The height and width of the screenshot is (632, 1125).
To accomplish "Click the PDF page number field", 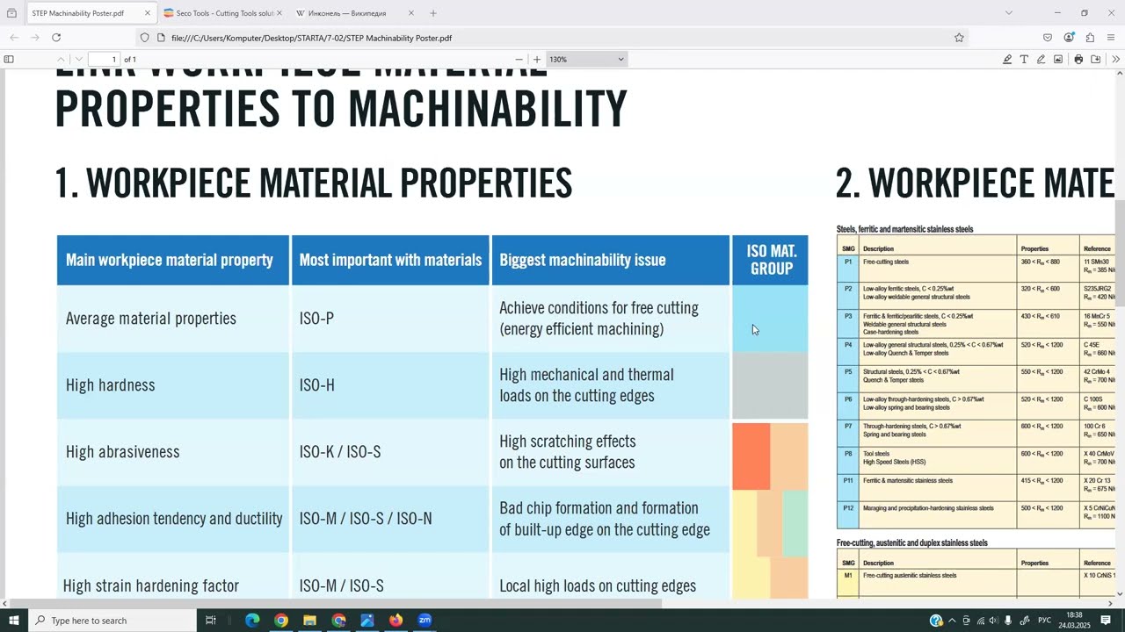I will [x=104, y=60].
